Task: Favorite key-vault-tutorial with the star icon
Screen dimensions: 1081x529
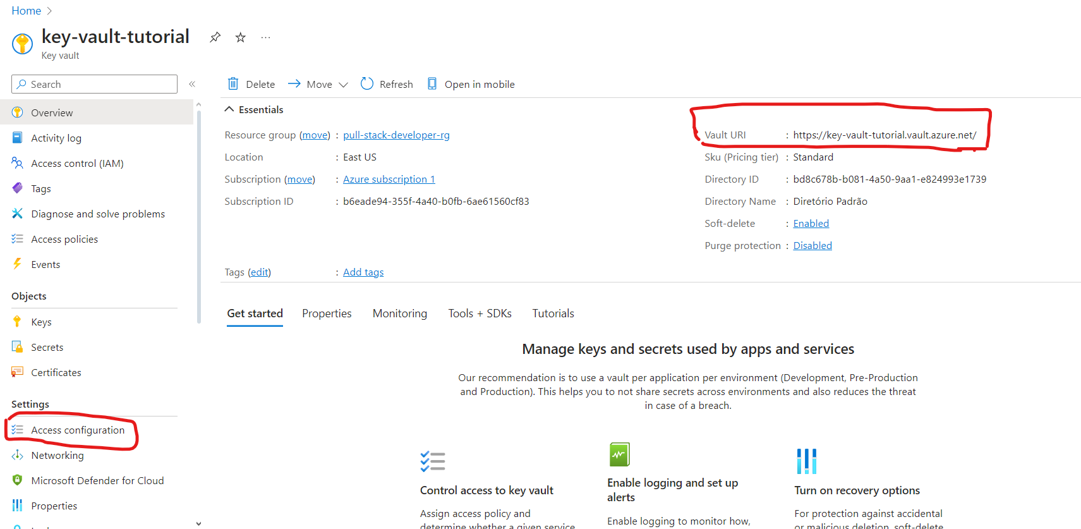Action: (x=240, y=37)
